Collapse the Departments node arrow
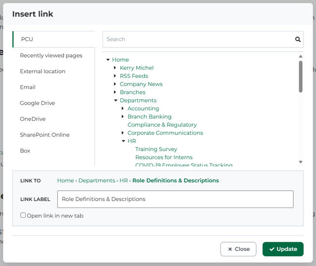This screenshot has width=316, height=266. 116,100
